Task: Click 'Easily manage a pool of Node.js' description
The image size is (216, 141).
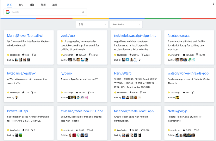Action: [189, 81]
